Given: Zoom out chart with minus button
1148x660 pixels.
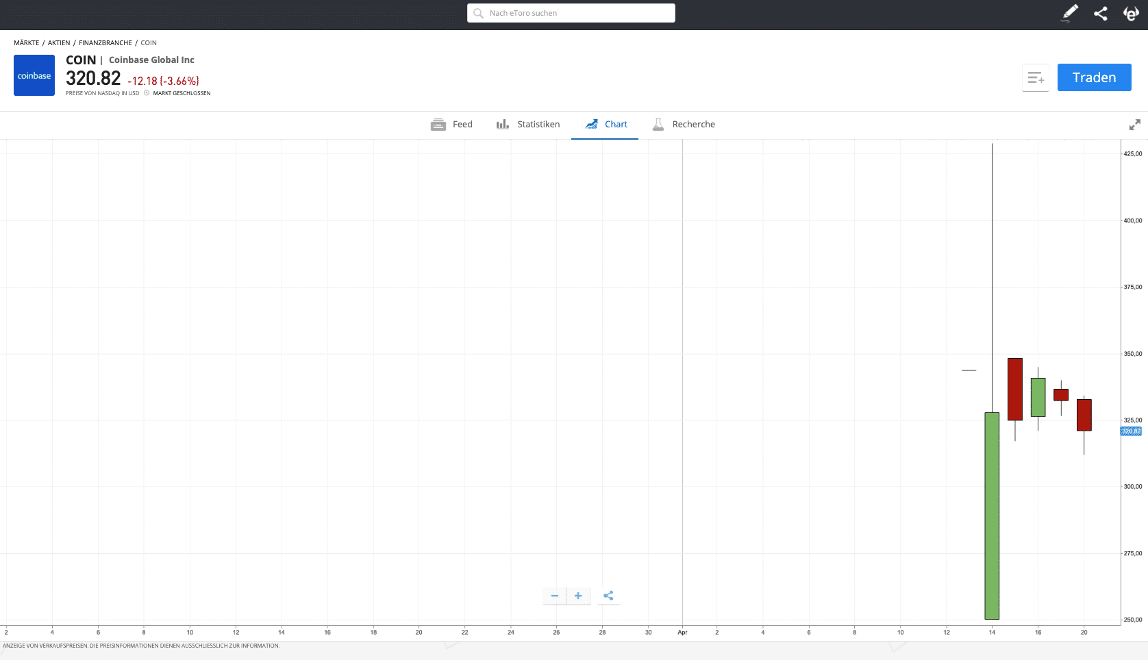Looking at the screenshot, I should pos(555,596).
